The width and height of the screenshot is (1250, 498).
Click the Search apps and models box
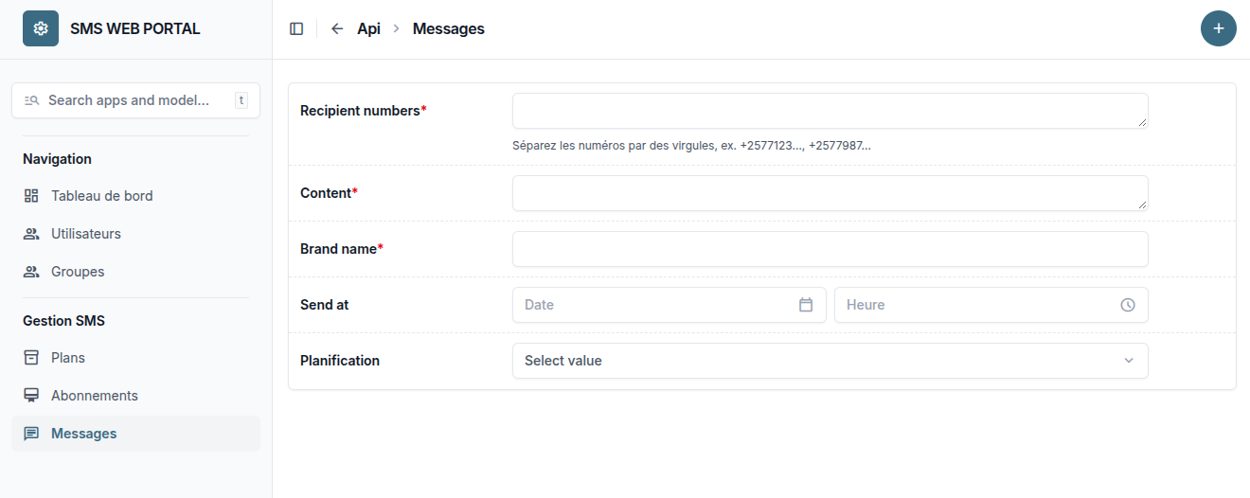[135, 100]
